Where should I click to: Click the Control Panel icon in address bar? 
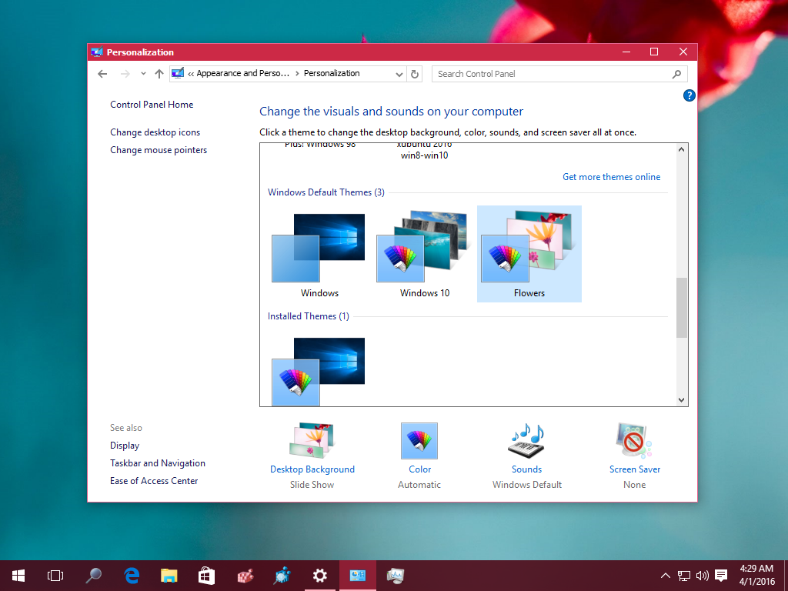pos(178,73)
